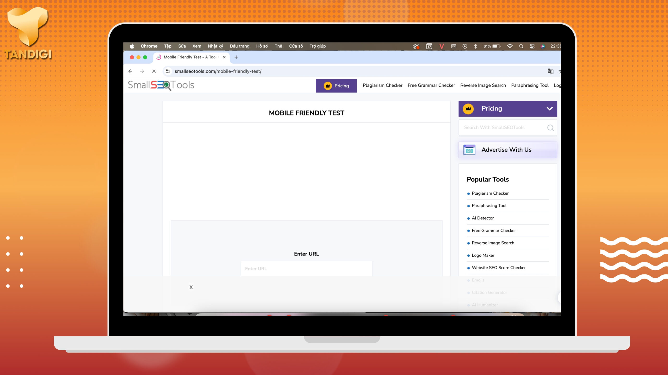
Task: Click the calendar 17 menu bar icon
Action: pyautogui.click(x=429, y=46)
